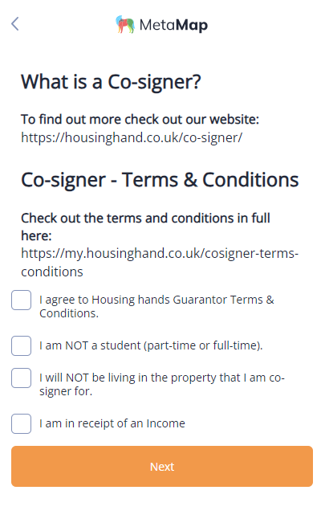Viewport: 325px width, 527px height.
Task: Open the housinghand.co.uk/co-signer/ website link
Action: [x=132, y=137]
